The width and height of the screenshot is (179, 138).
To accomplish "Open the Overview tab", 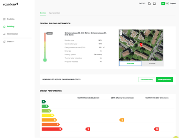I will click(43, 13).
